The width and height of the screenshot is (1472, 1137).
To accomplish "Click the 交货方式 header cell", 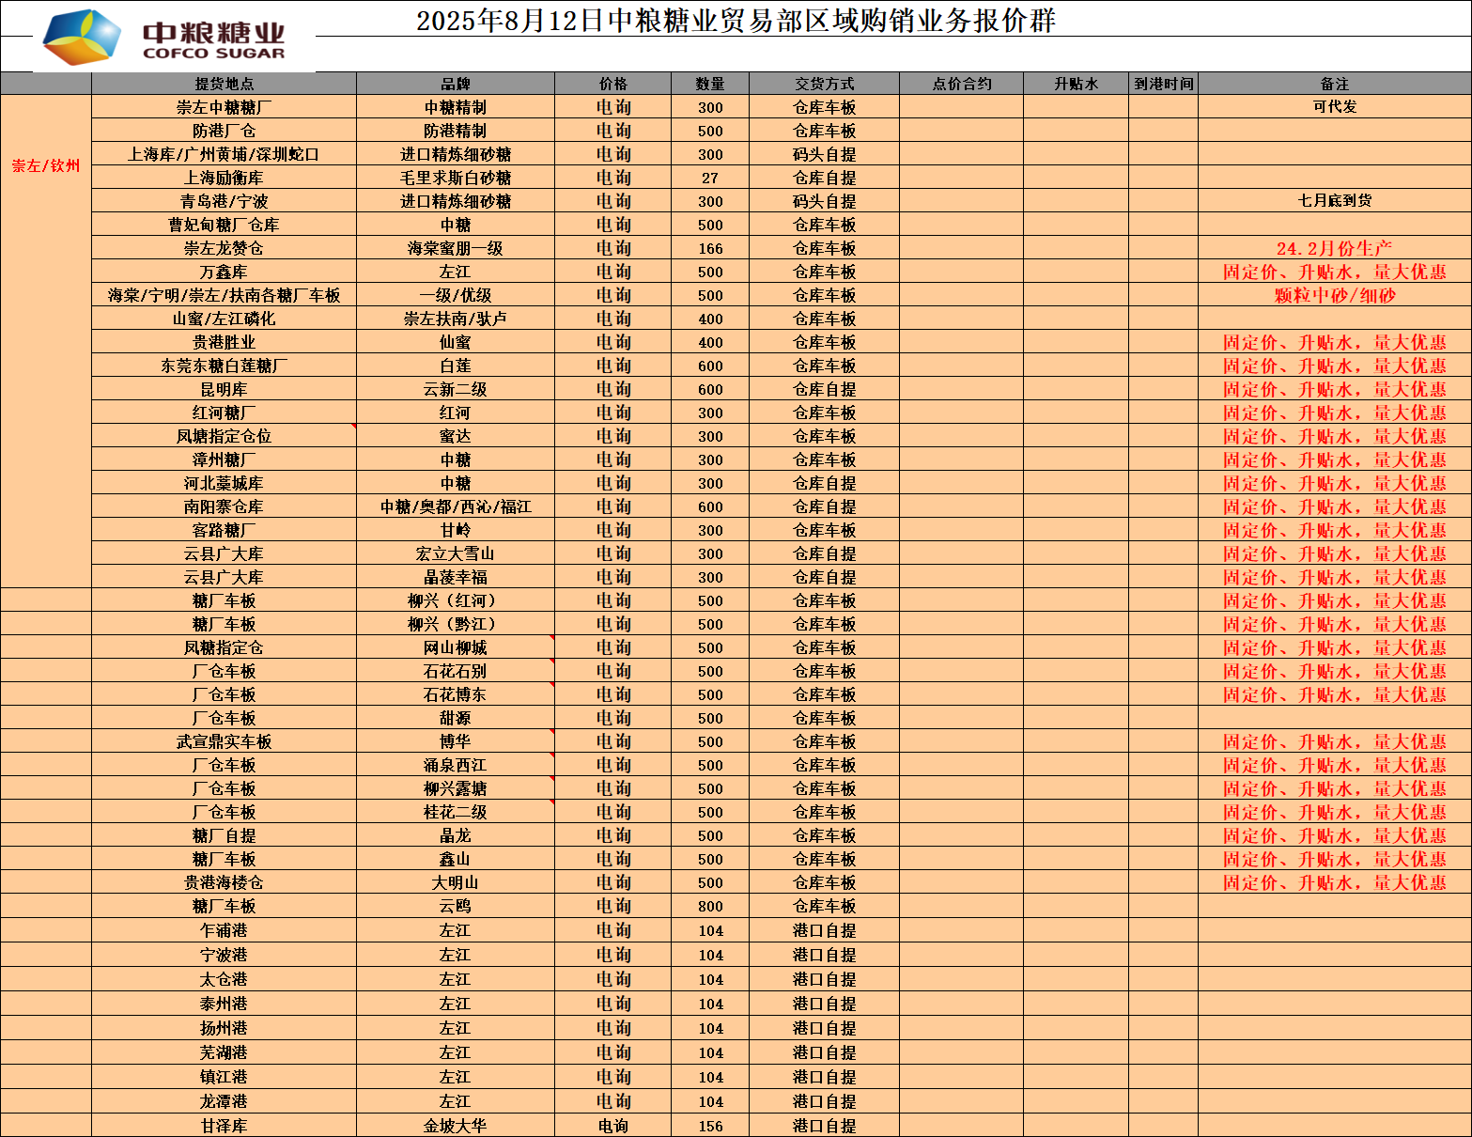I will tap(824, 84).
